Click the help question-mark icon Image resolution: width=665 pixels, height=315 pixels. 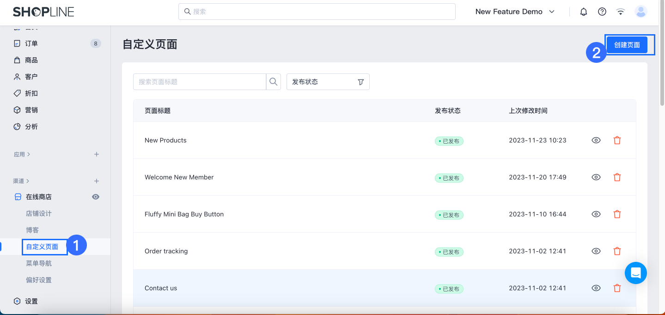point(602,11)
